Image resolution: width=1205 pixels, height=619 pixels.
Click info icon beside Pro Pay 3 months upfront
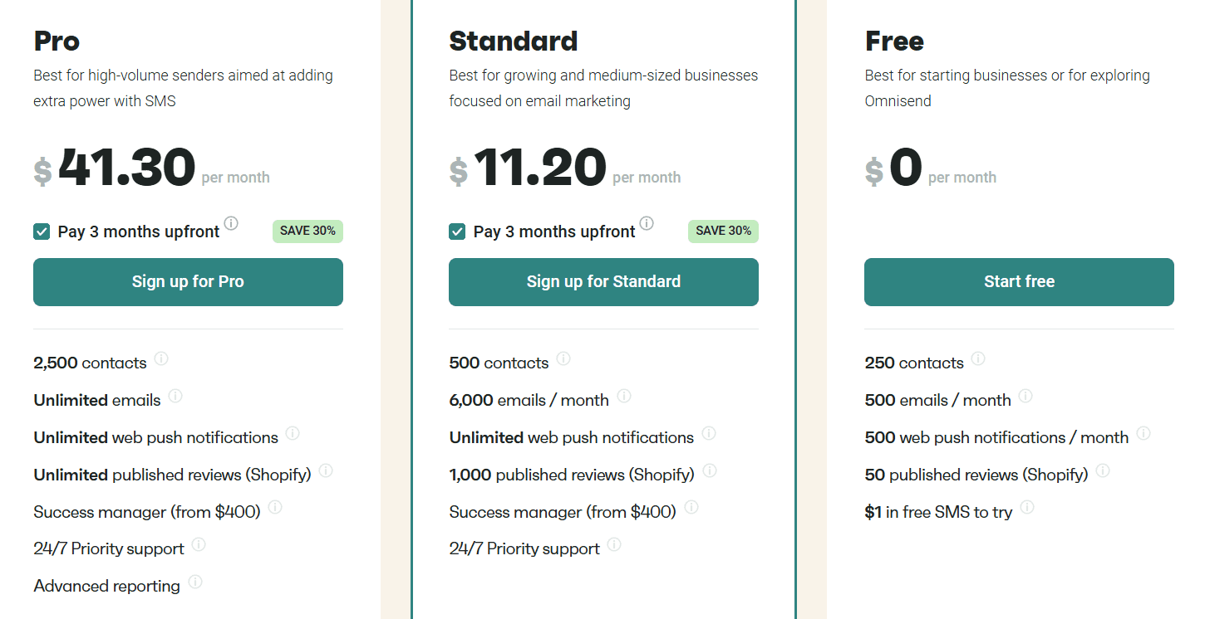(x=231, y=223)
